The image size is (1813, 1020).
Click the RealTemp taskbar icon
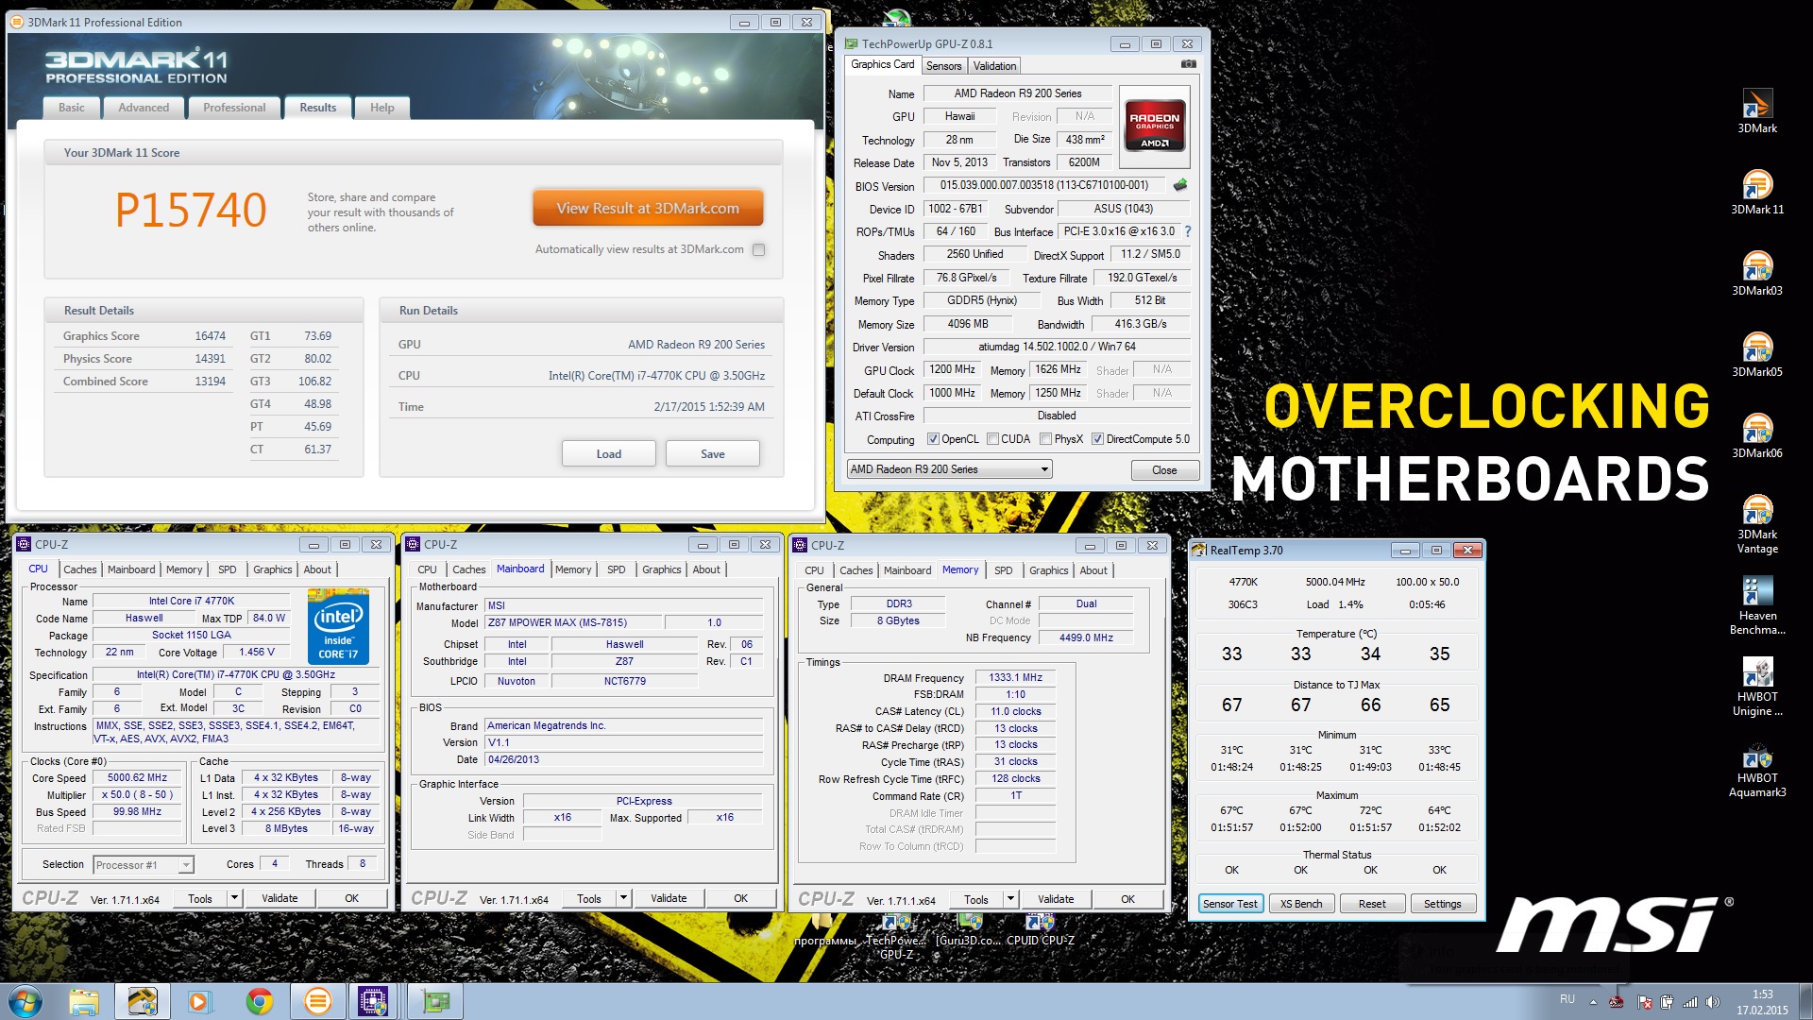coord(143,1001)
